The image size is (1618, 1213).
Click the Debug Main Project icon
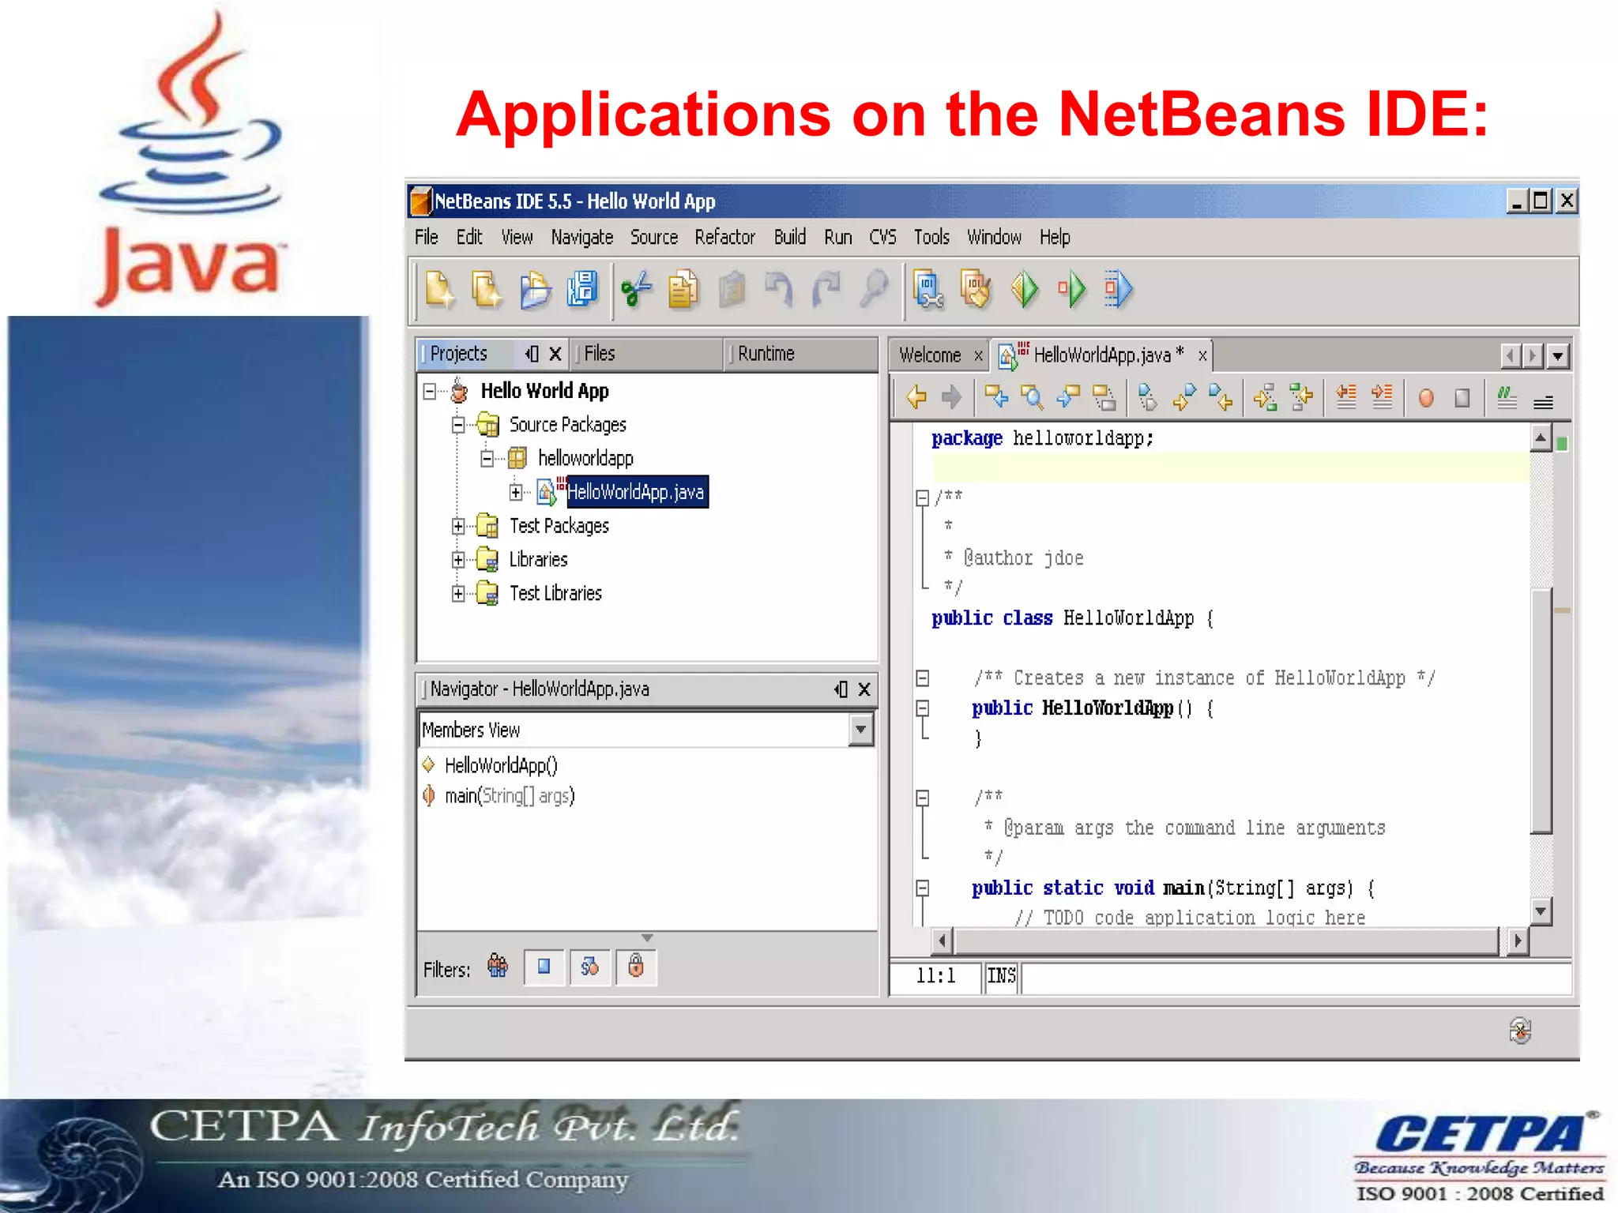pos(1071,289)
